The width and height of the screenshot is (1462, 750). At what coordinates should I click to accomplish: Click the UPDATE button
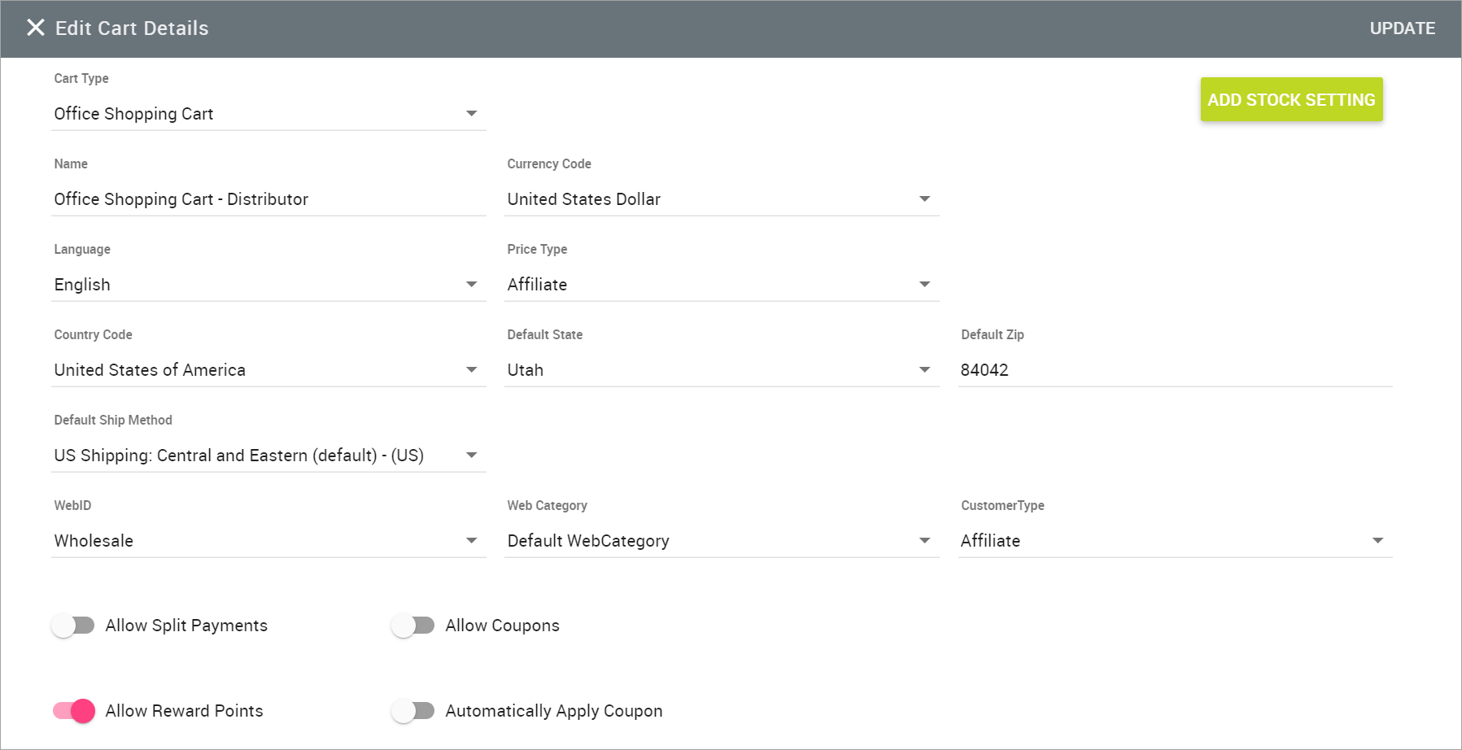coord(1401,28)
